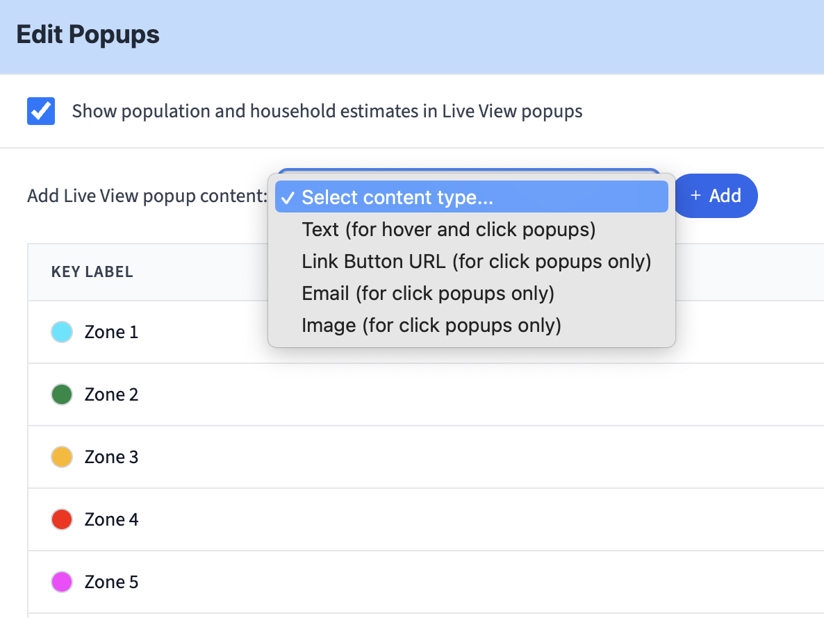Toggle the population and household estimates checkbox

tap(41, 111)
